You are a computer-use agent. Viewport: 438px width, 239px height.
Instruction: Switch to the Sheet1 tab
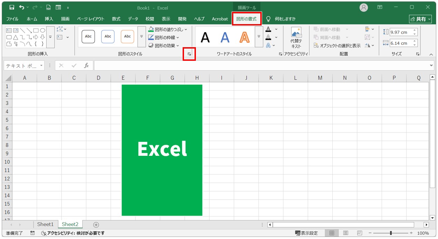(x=45, y=224)
